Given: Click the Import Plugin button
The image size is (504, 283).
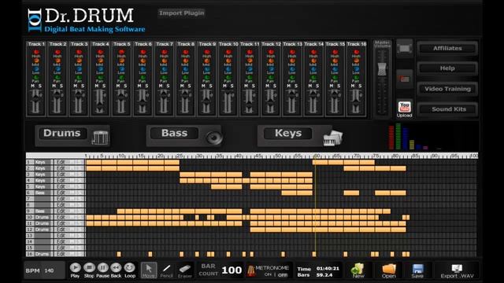Looking at the screenshot, I should coord(182,13).
